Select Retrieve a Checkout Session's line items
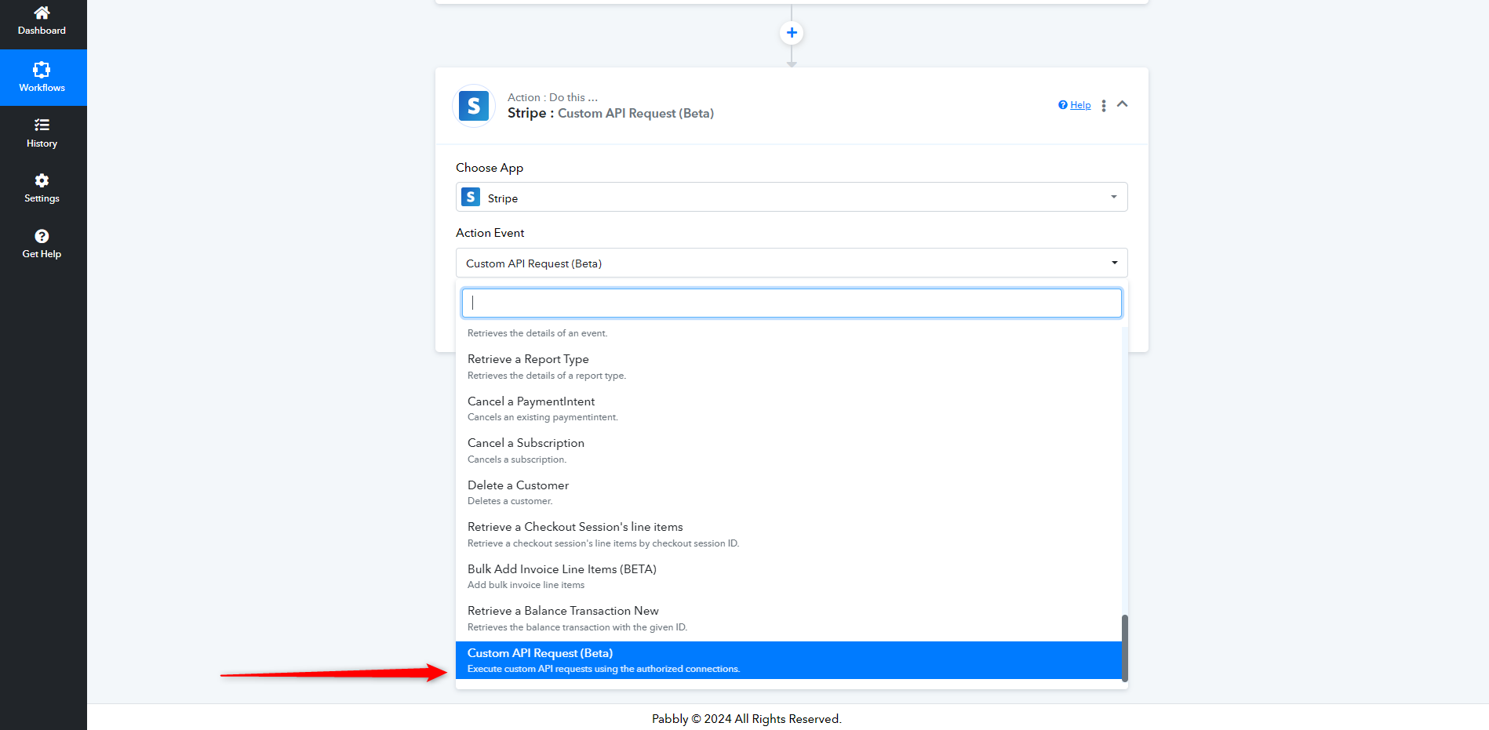Screen dimensions: 1489x730 [x=788, y=535]
